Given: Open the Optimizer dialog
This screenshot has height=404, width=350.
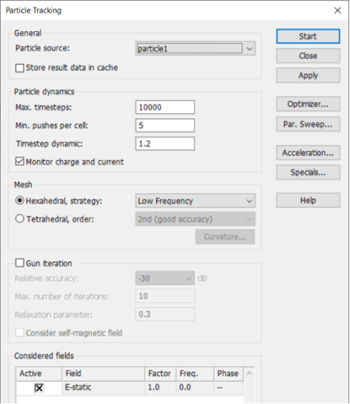Looking at the screenshot, I should click(308, 104).
